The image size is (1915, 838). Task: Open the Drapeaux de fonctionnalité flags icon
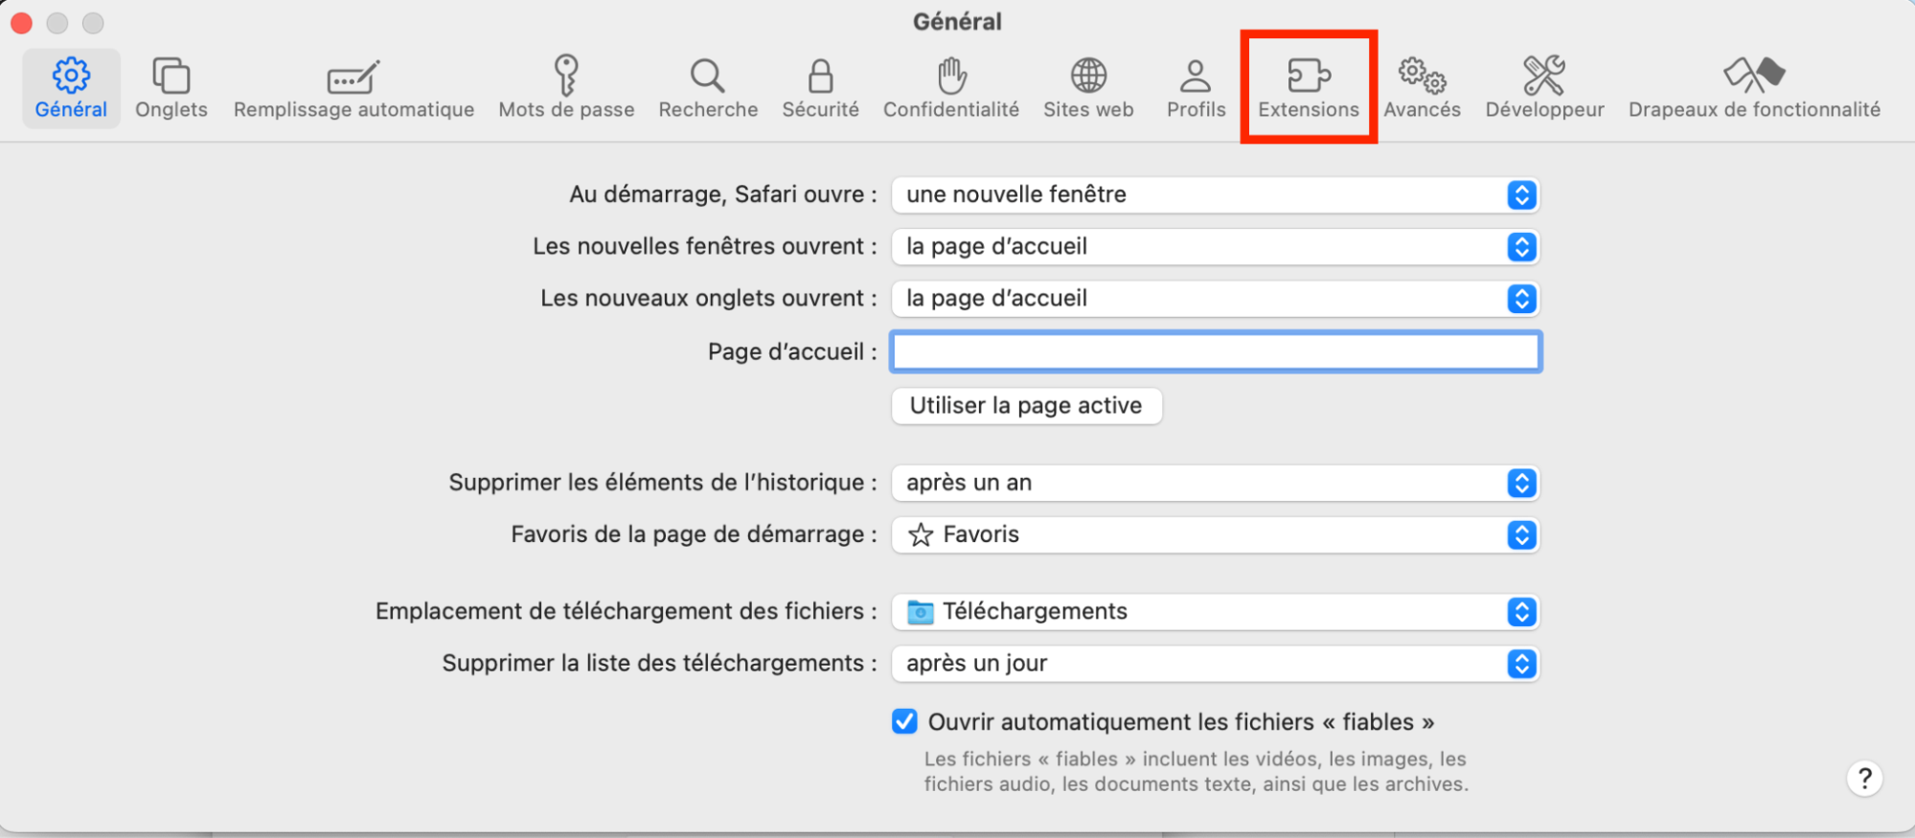point(1754,75)
